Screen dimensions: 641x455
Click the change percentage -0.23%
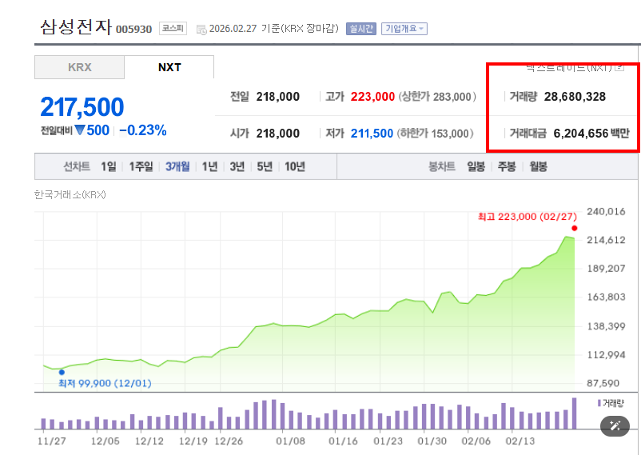143,130
